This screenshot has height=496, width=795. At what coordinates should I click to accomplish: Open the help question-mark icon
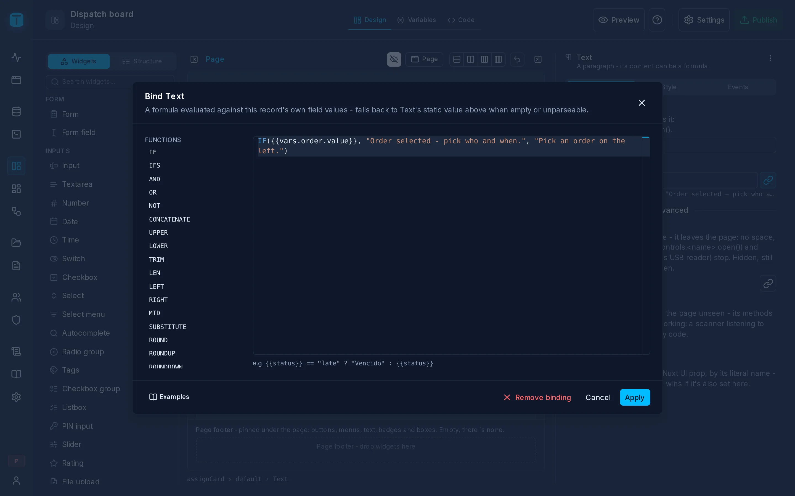point(657,20)
